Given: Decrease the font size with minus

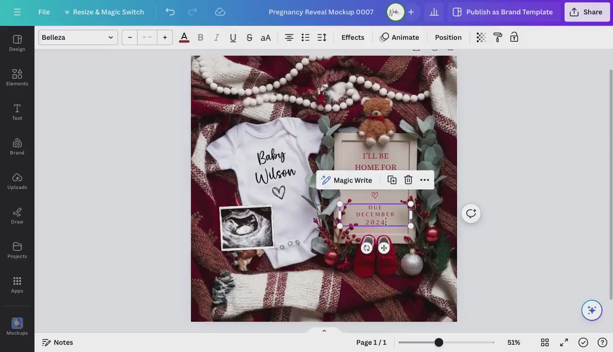Looking at the screenshot, I should 130,37.
